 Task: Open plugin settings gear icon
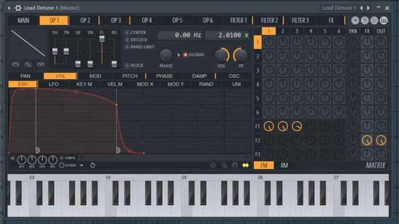pyautogui.click(x=18, y=8)
